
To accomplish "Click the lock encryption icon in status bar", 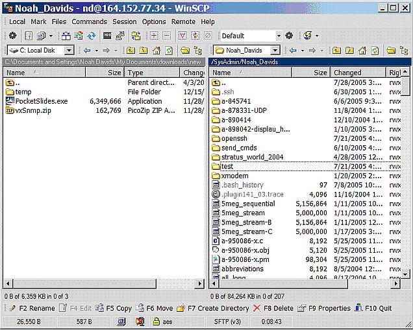I will pyautogui.click(x=156, y=322).
